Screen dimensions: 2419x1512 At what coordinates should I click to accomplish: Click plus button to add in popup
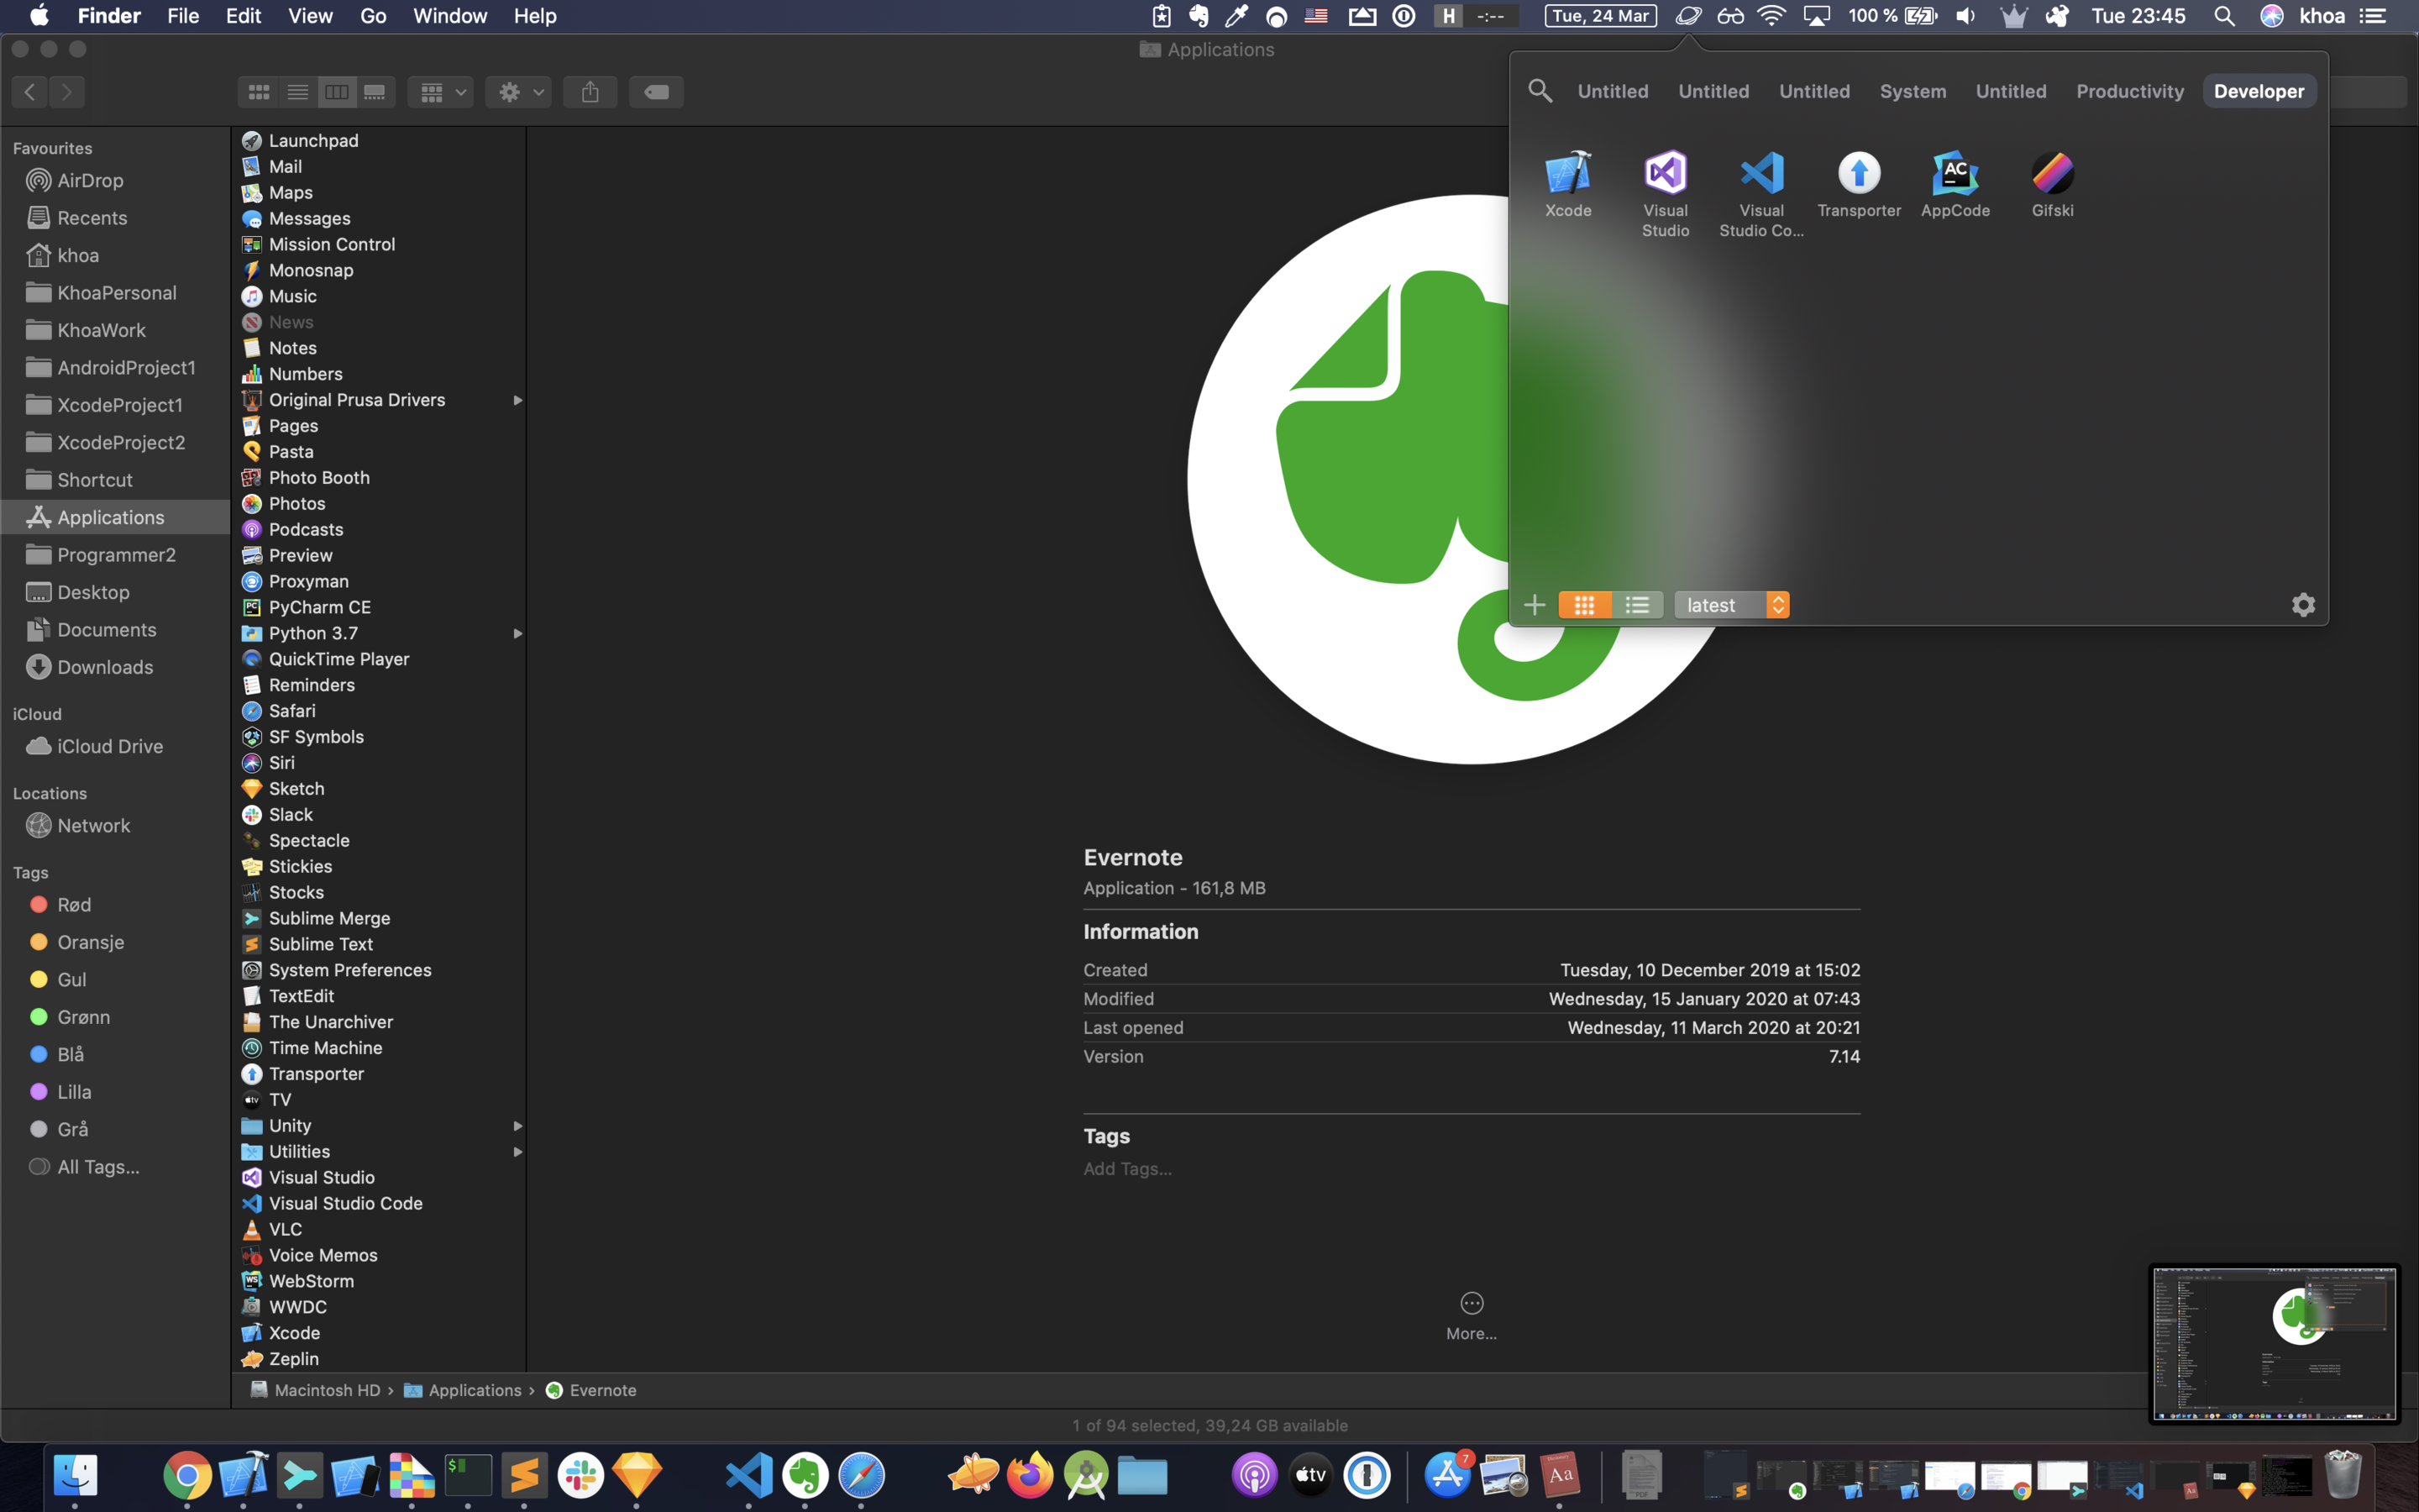[1535, 605]
